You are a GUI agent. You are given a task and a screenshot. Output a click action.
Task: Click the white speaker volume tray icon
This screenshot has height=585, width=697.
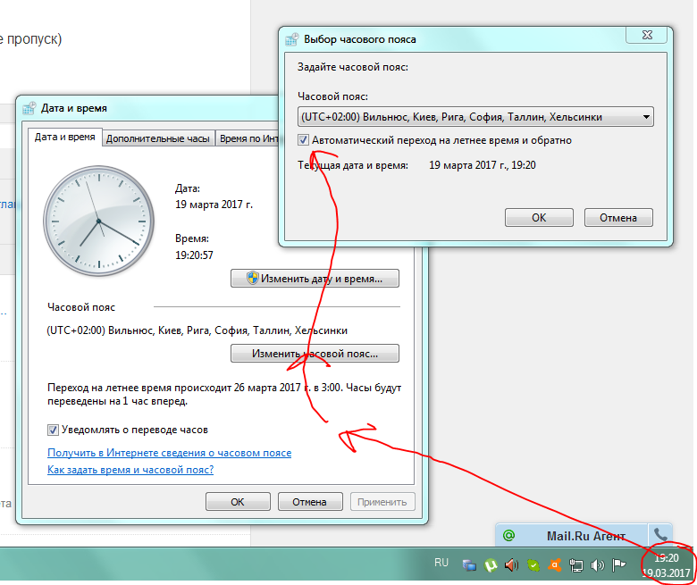(x=597, y=564)
